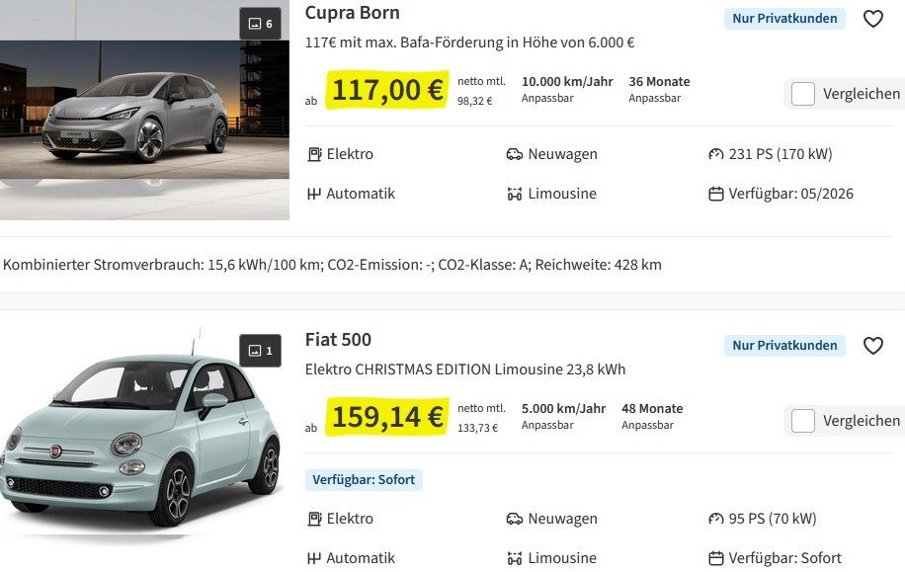Enable Vergleichen for the Cupra Born

click(804, 93)
